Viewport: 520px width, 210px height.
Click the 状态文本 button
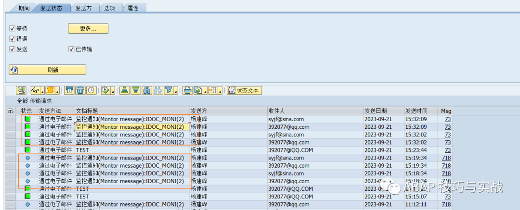245,90
